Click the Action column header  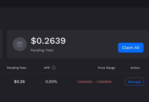(x=135, y=68)
